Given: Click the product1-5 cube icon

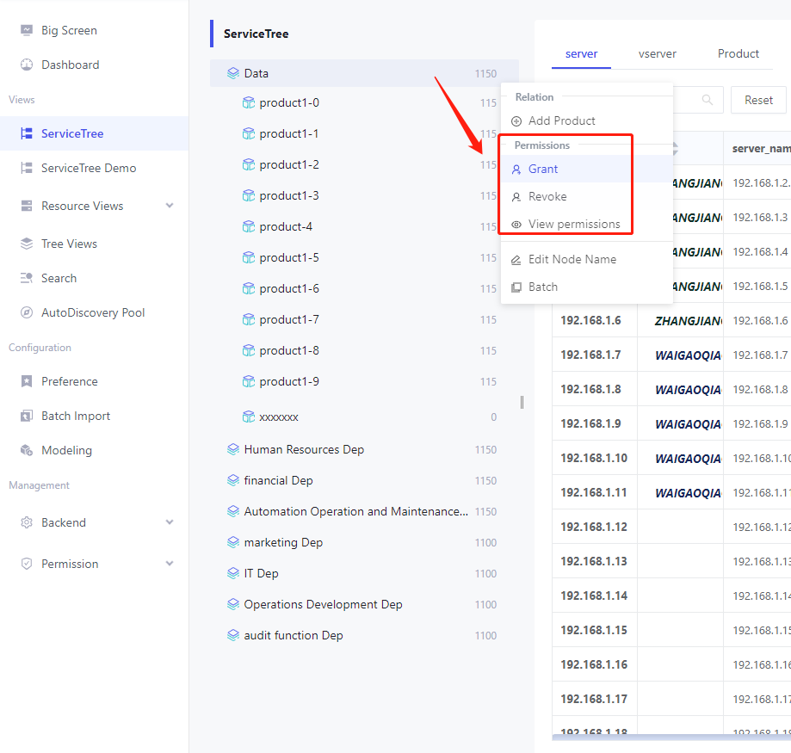Looking at the screenshot, I should [249, 257].
